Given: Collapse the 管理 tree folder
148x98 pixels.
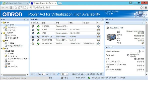Looking at the screenshot, I should pyautogui.click(x=2, y=41).
